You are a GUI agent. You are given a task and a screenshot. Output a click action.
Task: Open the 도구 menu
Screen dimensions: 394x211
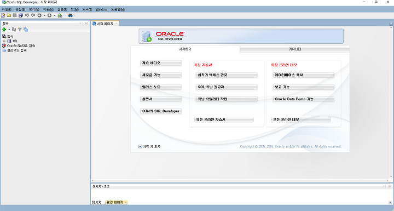(87, 9)
